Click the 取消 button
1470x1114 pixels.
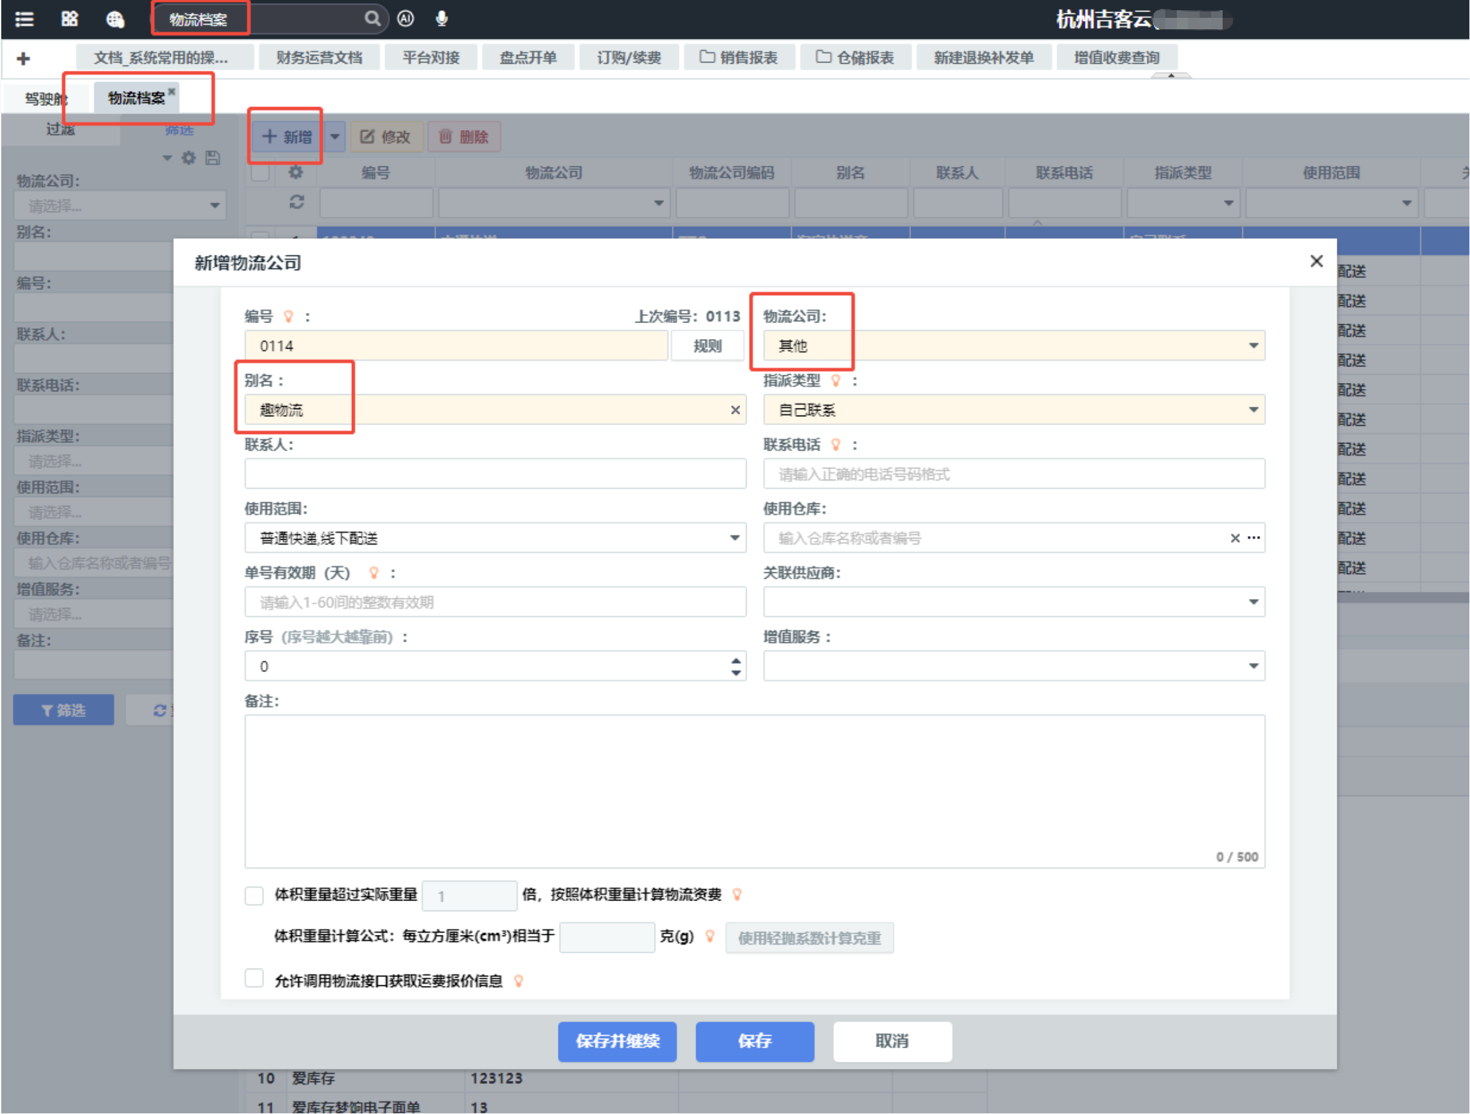(892, 1041)
